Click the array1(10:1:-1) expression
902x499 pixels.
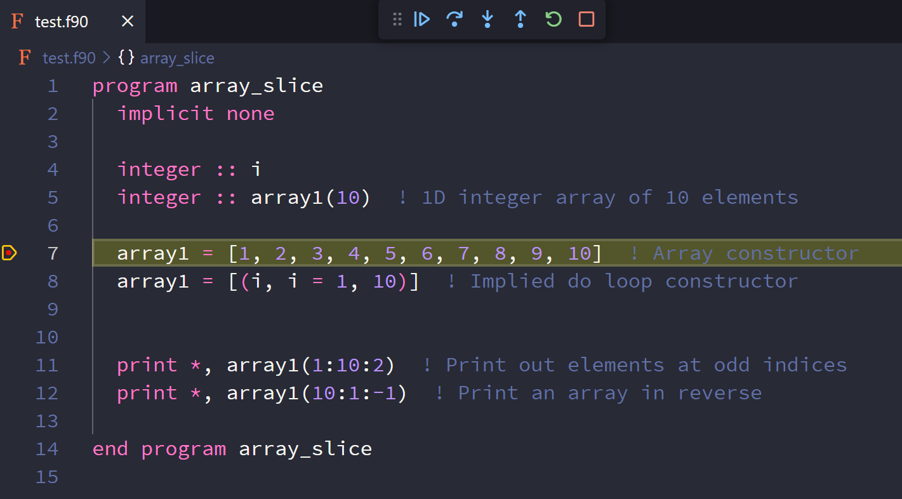(316, 393)
